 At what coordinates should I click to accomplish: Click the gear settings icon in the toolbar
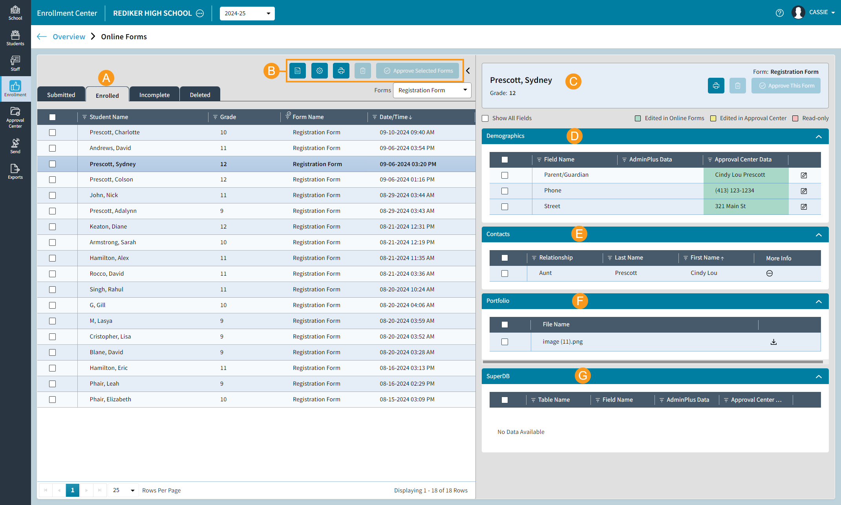point(319,71)
